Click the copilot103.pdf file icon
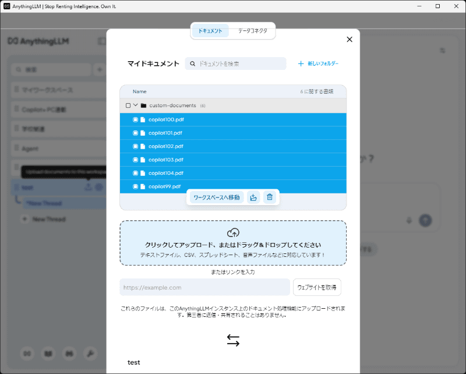Image resolution: width=466 pixels, height=374 pixels. pos(143,160)
